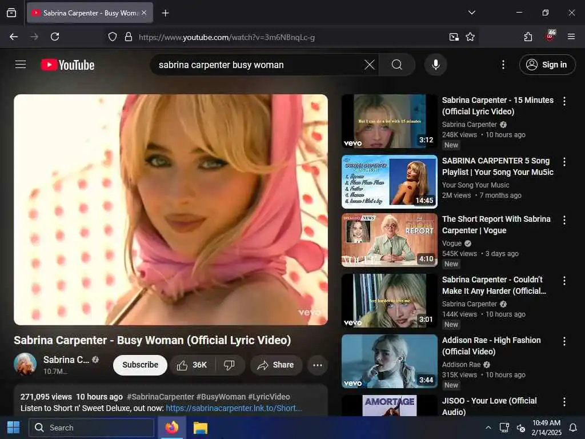Bookmark page with star icon
This screenshot has width=585, height=439.
point(470,37)
